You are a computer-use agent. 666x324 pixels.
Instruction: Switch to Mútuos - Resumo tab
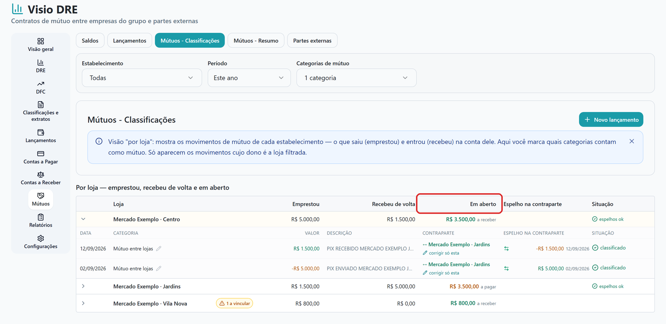click(256, 40)
